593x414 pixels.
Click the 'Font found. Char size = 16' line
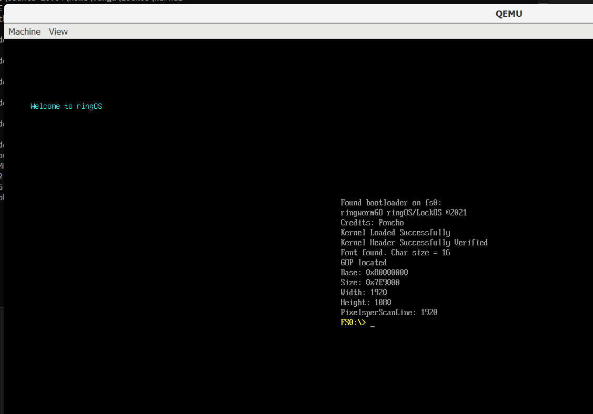[x=395, y=252]
